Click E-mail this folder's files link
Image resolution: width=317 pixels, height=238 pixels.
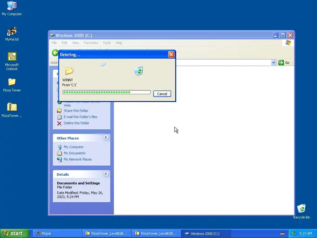pyautogui.click(x=80, y=117)
